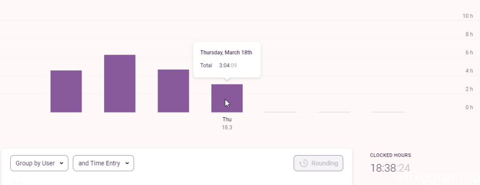The width and height of the screenshot is (480, 185).
Task: Select the Thursday bar in the chart
Action: 227,98
